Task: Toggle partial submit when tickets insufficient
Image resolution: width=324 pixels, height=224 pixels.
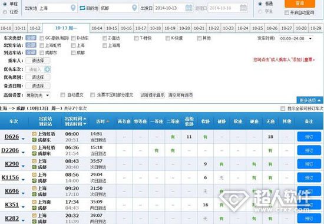Action: point(92,95)
